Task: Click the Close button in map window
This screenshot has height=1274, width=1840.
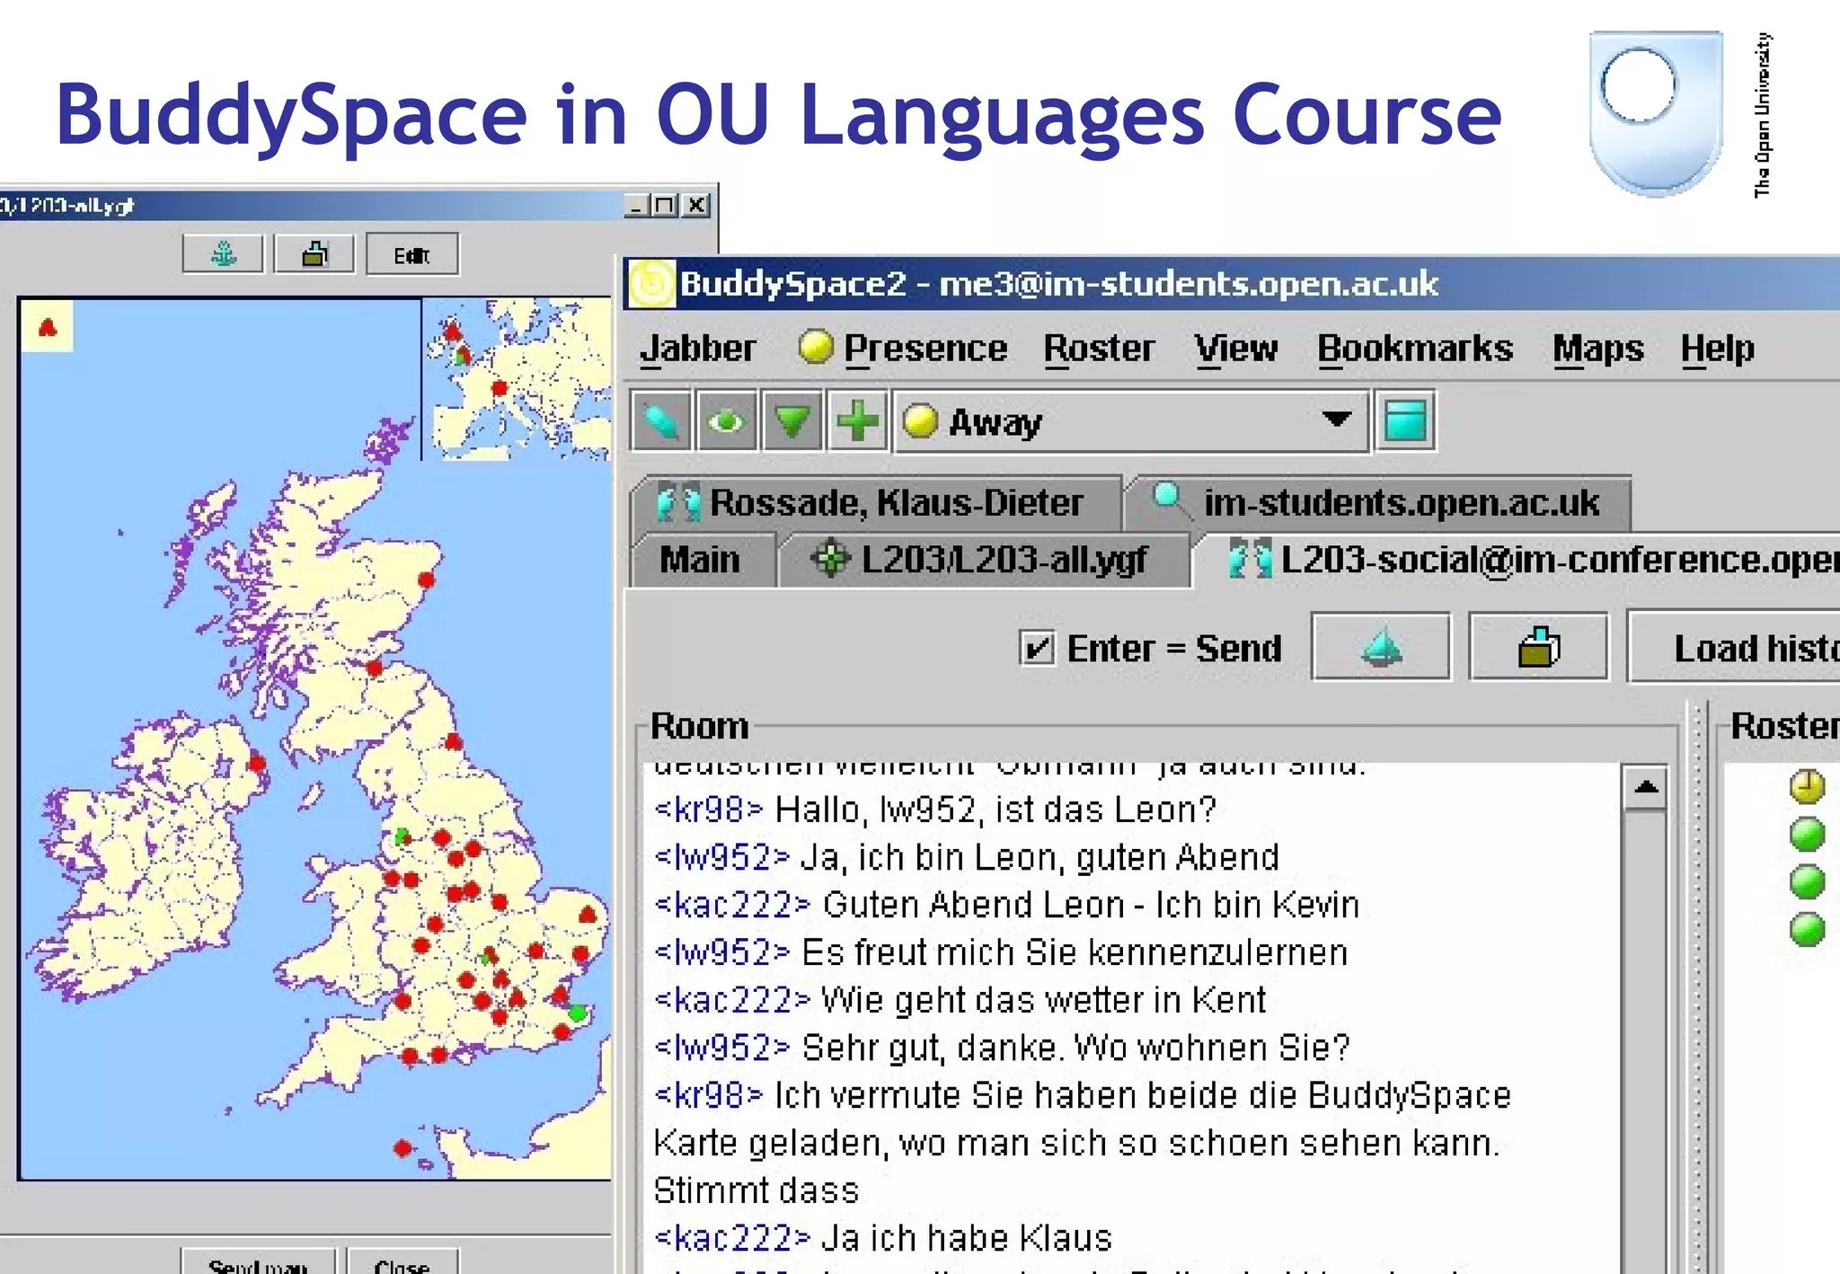Action: click(402, 1261)
